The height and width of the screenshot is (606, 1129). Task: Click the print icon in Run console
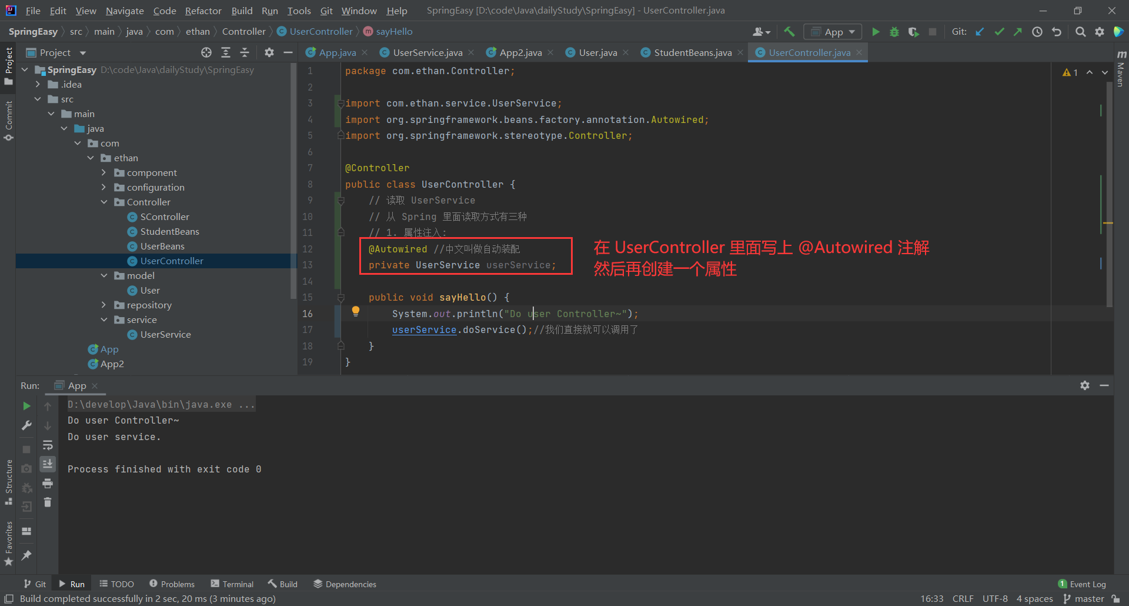click(x=48, y=484)
